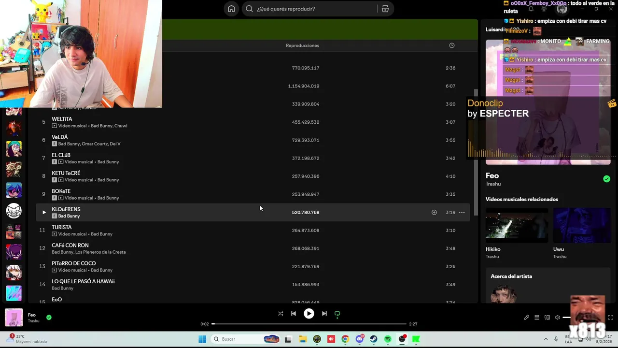Open the playback queue icon
Screen dimensions: 618x348
pos(536,318)
